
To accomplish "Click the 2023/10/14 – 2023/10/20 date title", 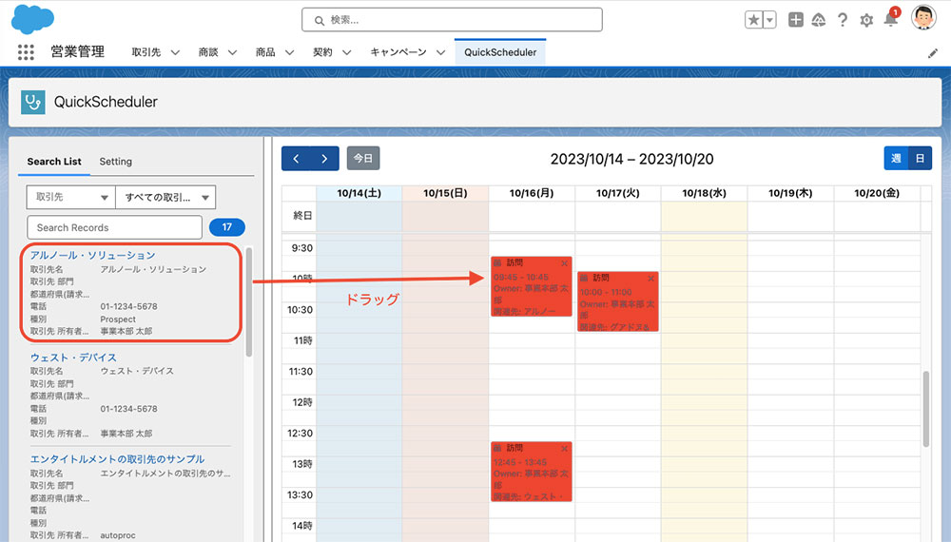I will [631, 159].
